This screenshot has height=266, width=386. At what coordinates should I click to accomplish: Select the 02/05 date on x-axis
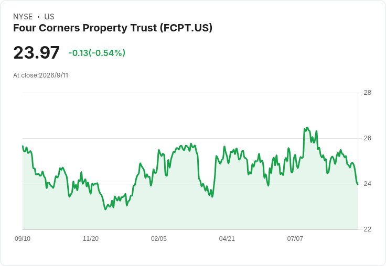coord(159,238)
